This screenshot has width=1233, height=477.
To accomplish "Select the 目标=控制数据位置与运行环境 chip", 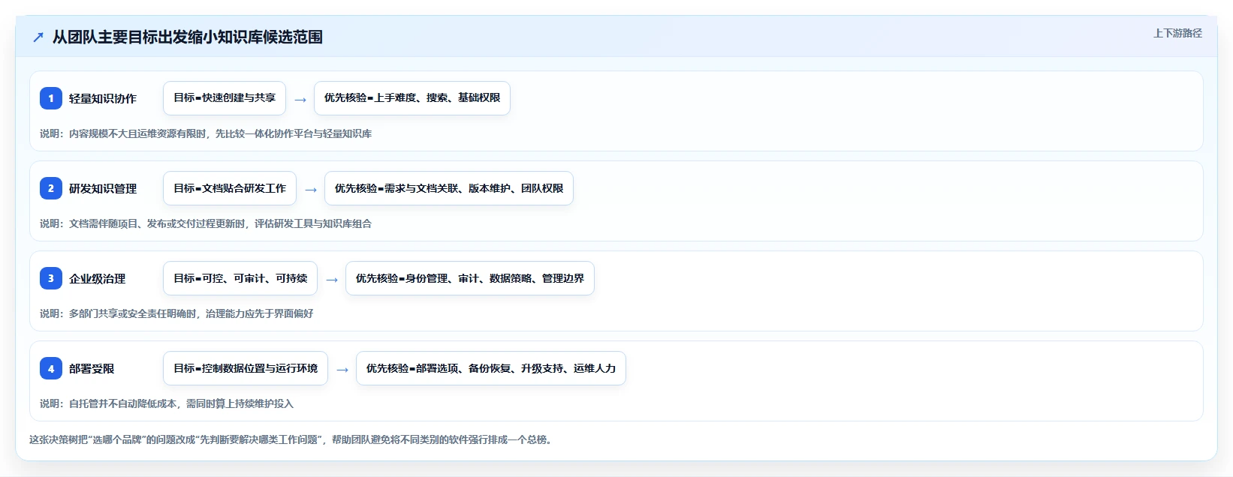I will tap(246, 368).
